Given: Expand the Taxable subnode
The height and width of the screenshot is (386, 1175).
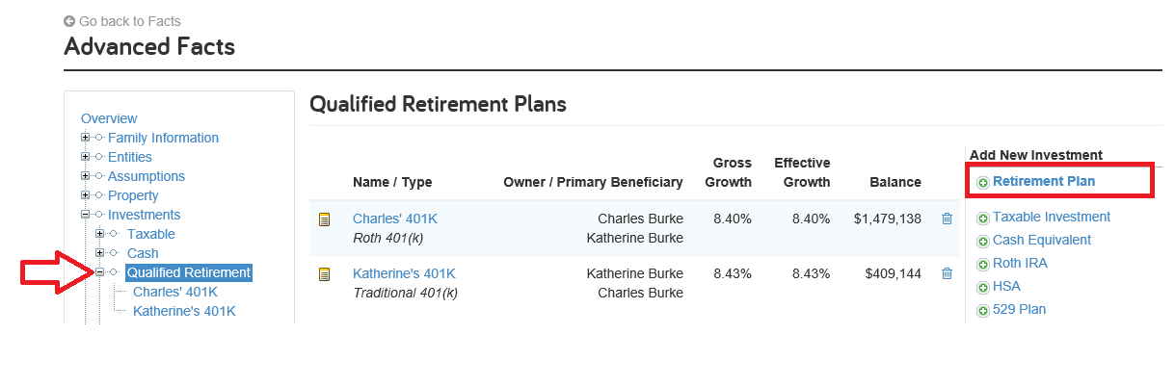Looking at the screenshot, I should pyautogui.click(x=100, y=234).
